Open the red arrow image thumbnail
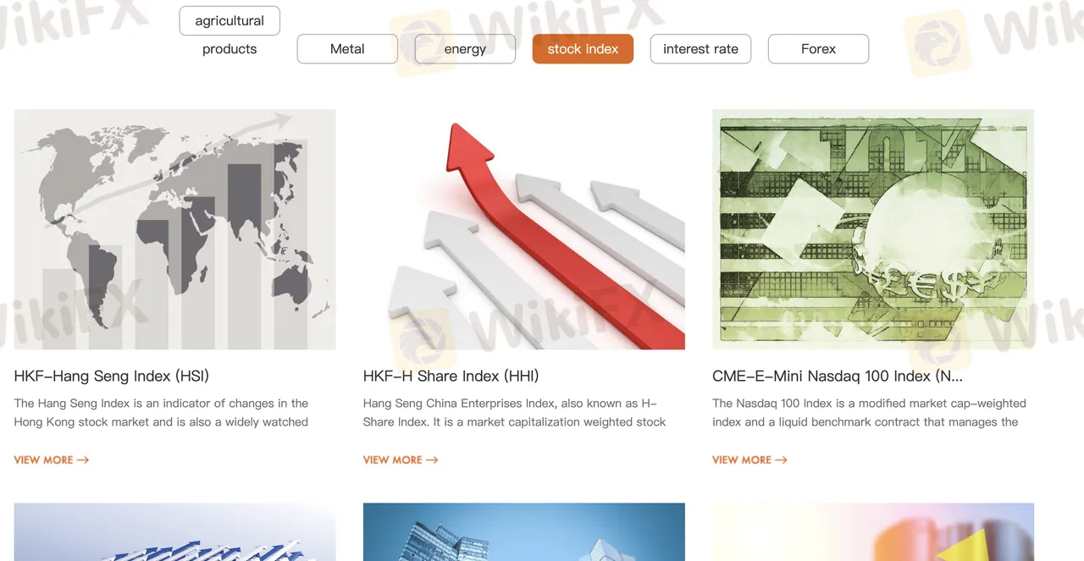This screenshot has width=1084, height=561. 524,229
